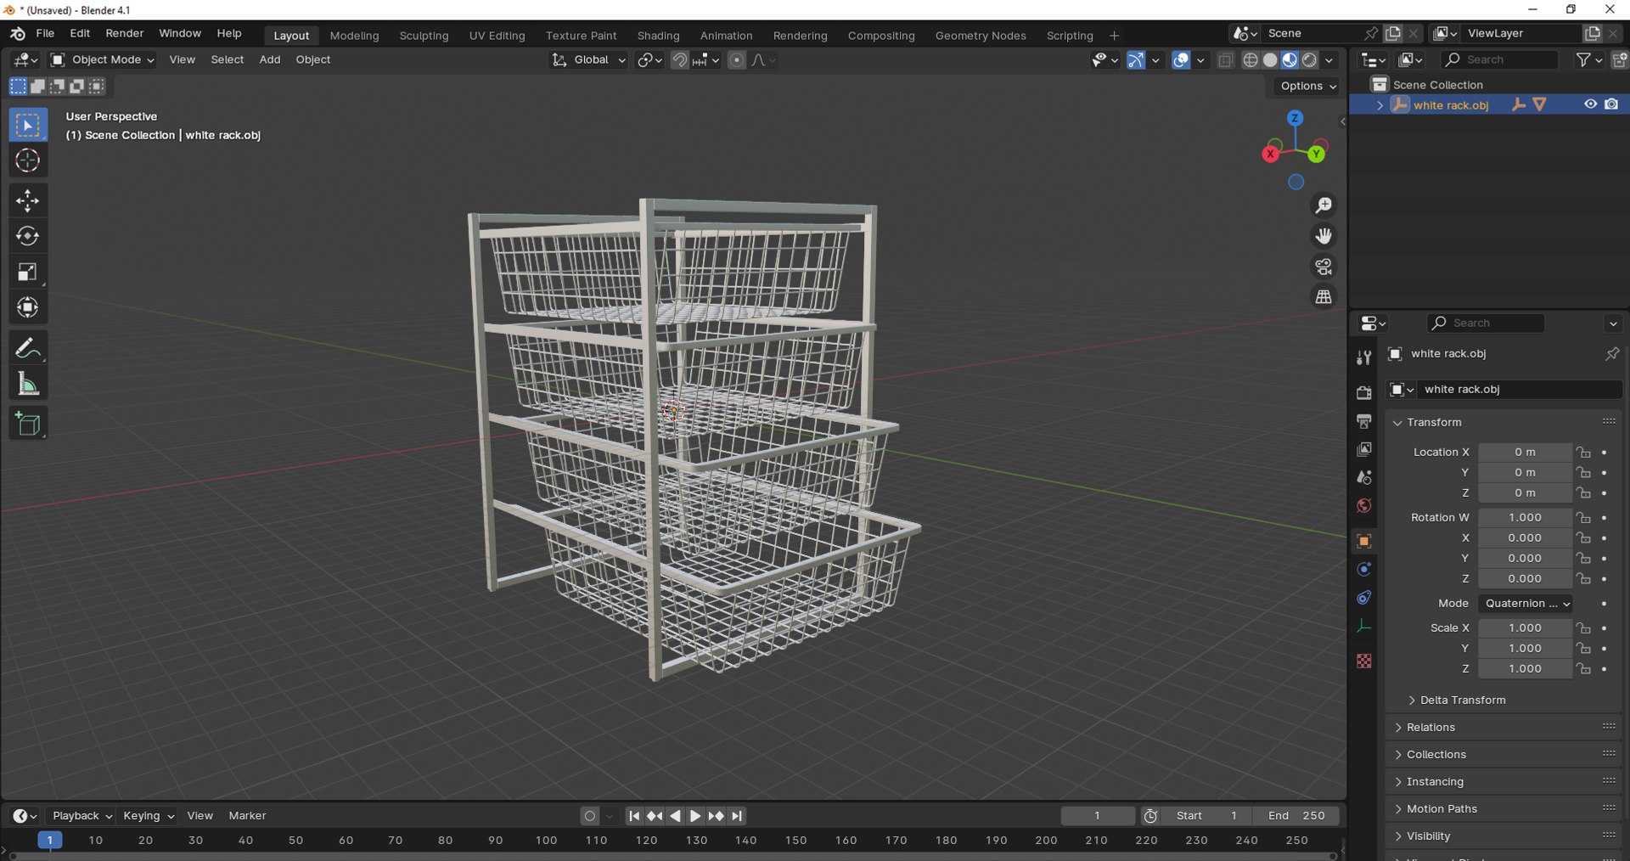Open the Physics properties tab icon

coord(1364,570)
